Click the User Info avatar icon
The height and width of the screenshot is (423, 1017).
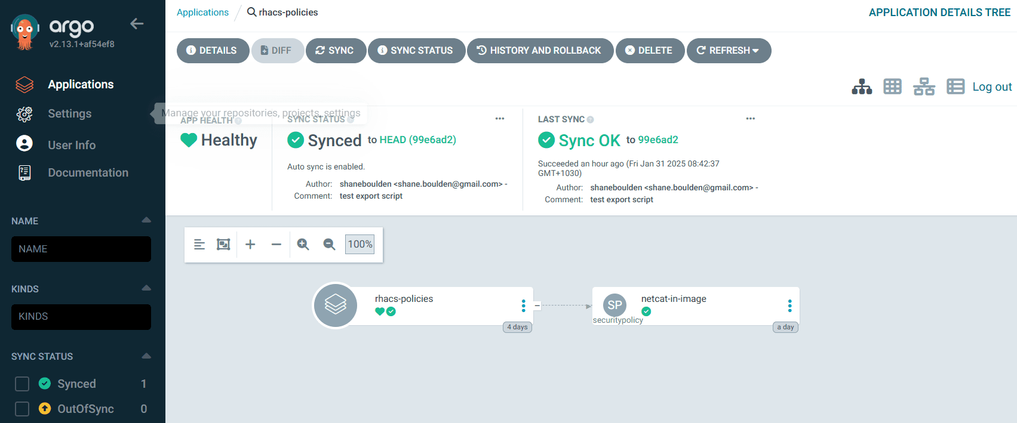click(24, 143)
